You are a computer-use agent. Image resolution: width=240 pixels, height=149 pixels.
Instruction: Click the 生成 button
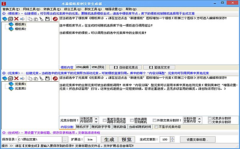(x=109, y=139)
